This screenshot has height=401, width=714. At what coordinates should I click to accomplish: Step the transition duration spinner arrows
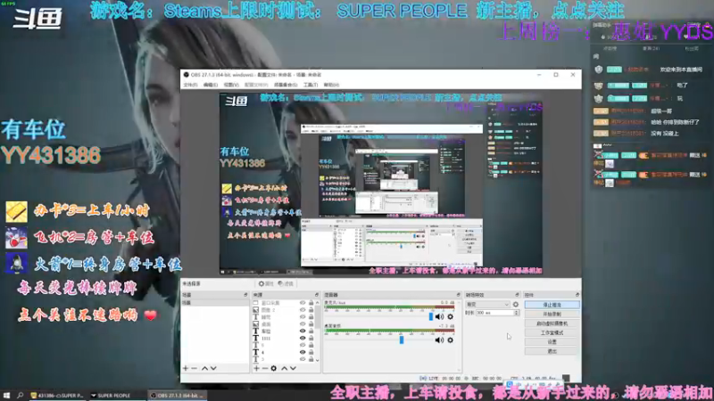[517, 313]
